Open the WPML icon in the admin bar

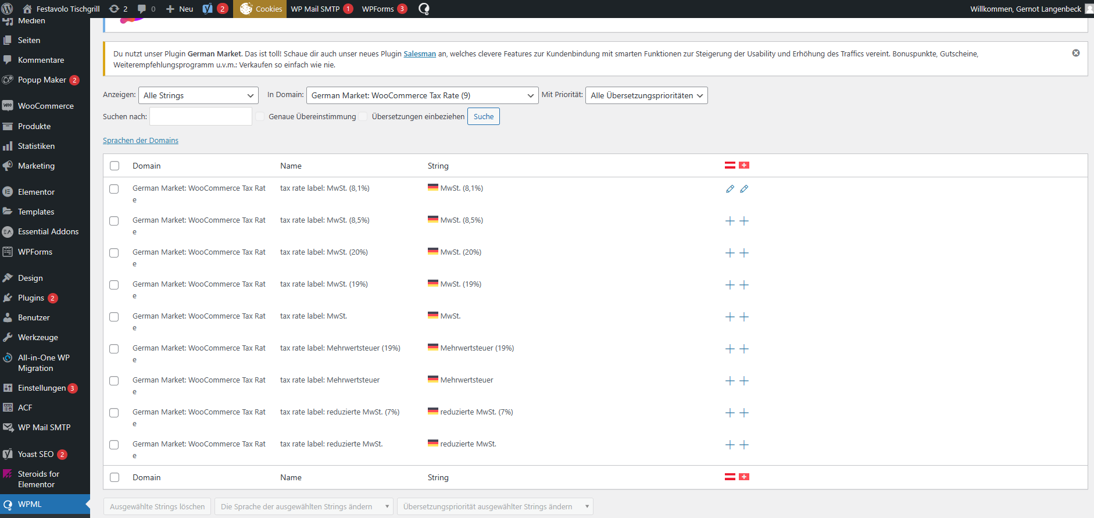tap(424, 9)
